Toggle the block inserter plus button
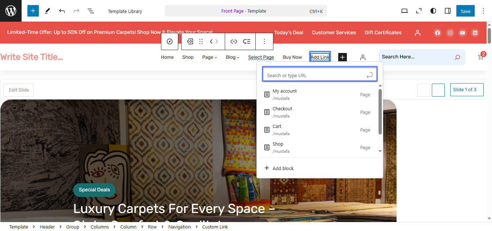Image resolution: width=492 pixels, height=231 pixels. click(33, 11)
